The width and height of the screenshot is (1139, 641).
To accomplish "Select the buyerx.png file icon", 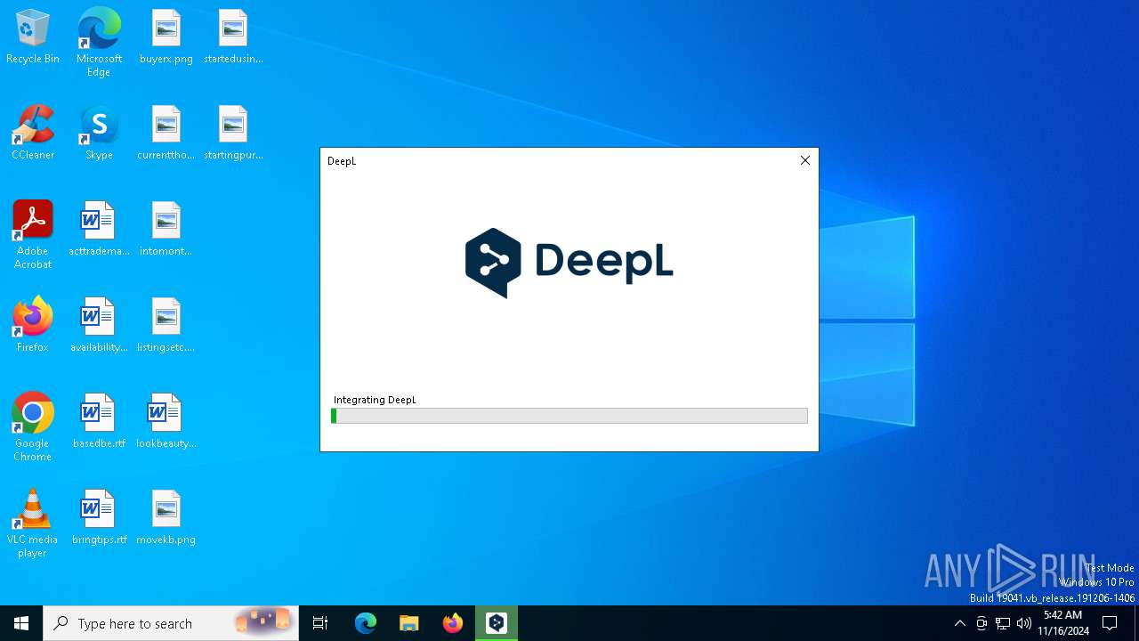I will click(x=166, y=37).
